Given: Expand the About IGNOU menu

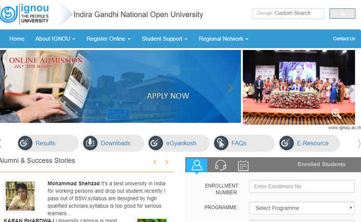Looking at the screenshot, I should tap(55, 39).
